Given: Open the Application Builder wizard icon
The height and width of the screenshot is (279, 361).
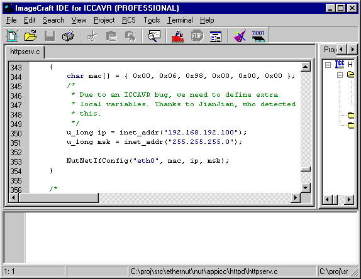Looking at the screenshot, I should [240, 36].
